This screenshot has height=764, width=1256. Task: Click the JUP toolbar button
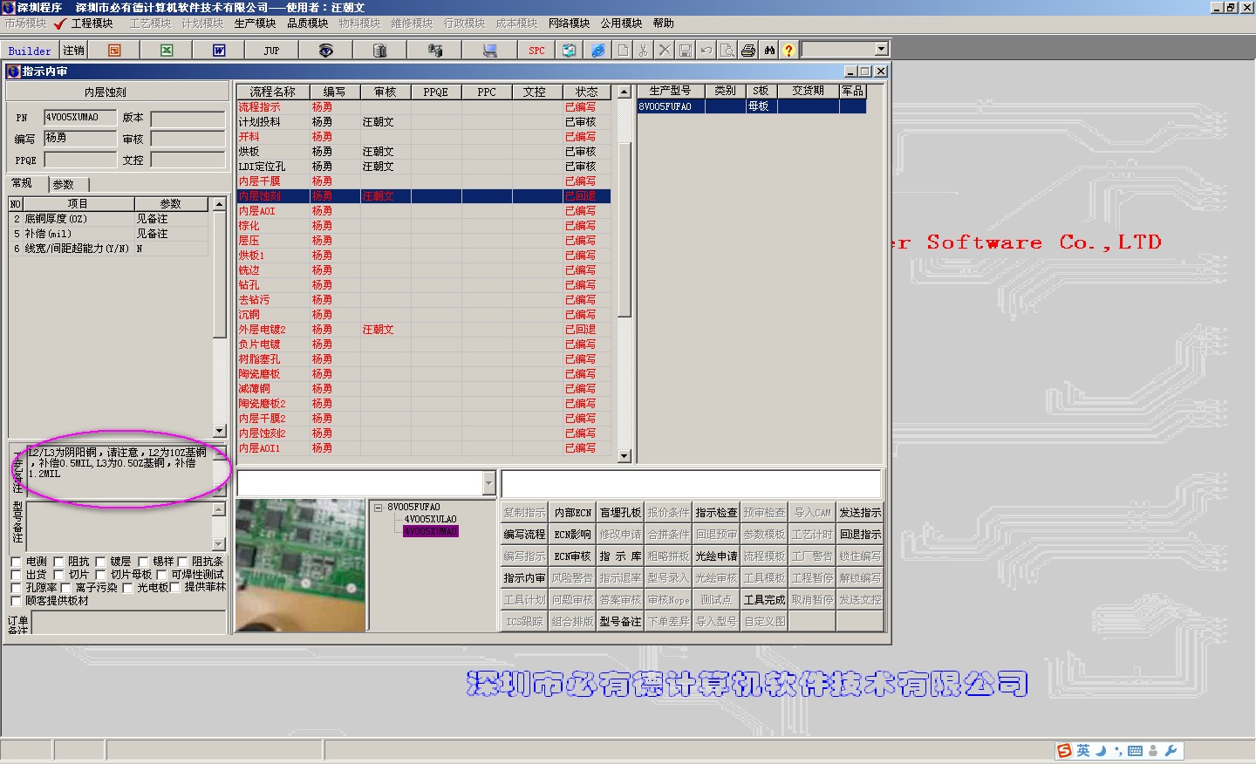pos(271,51)
